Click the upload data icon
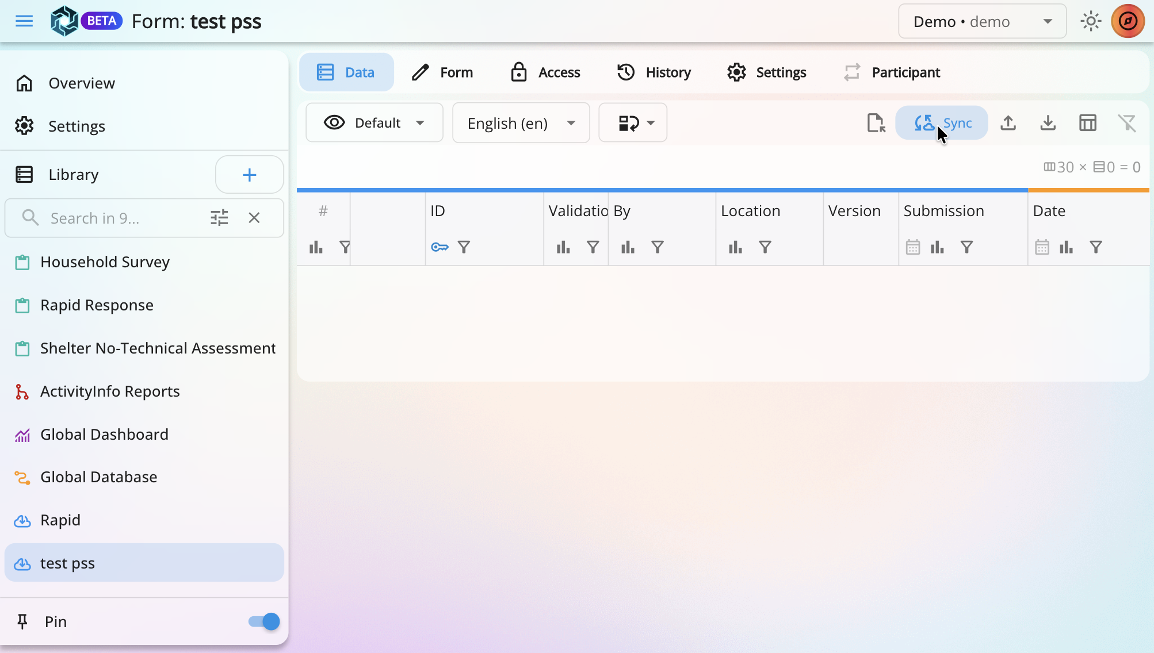 click(x=1008, y=123)
